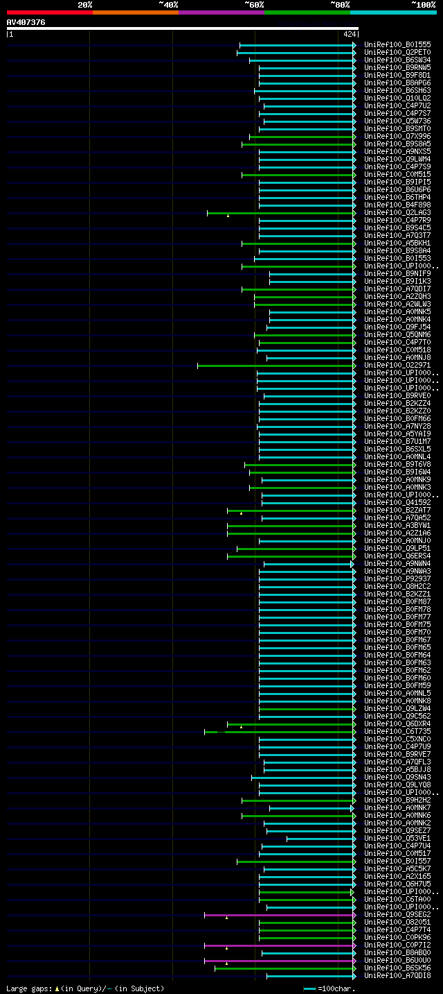443x994 pixels.
Task: Click the green ~80% identity legend segment
Action: (x=307, y=12)
